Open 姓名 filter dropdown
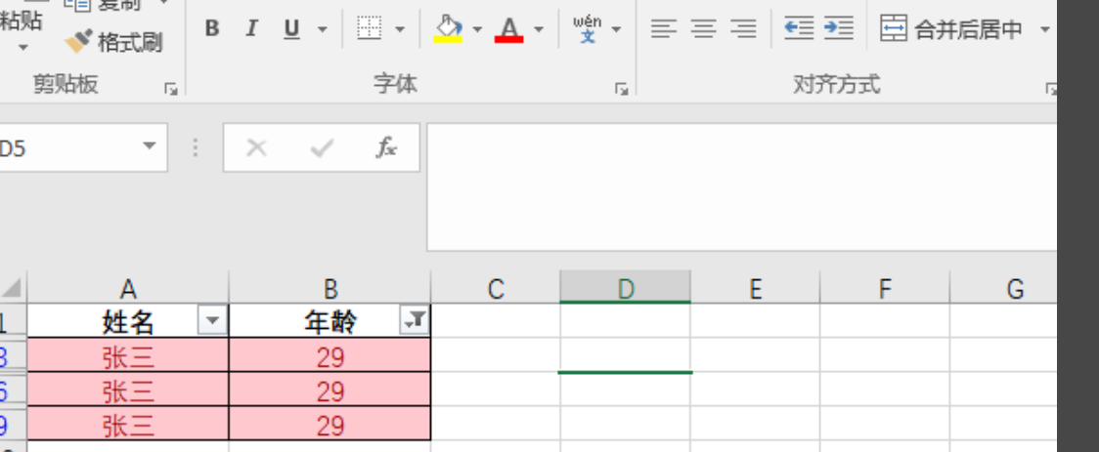Image resolution: width=1099 pixels, height=452 pixels. (213, 321)
